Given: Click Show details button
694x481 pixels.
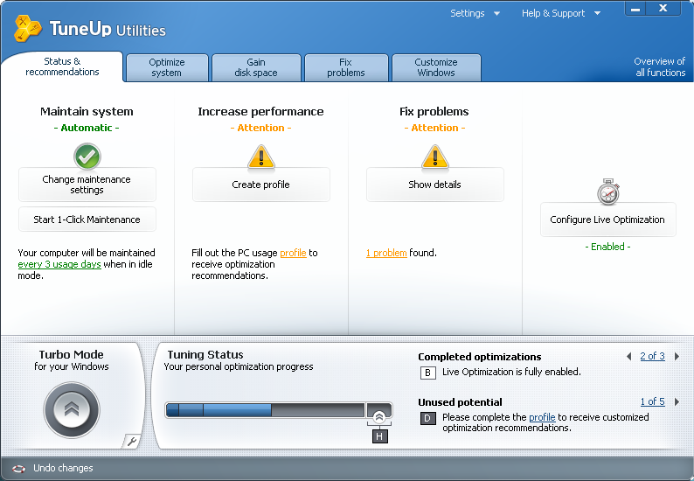Looking at the screenshot, I should tap(435, 185).
